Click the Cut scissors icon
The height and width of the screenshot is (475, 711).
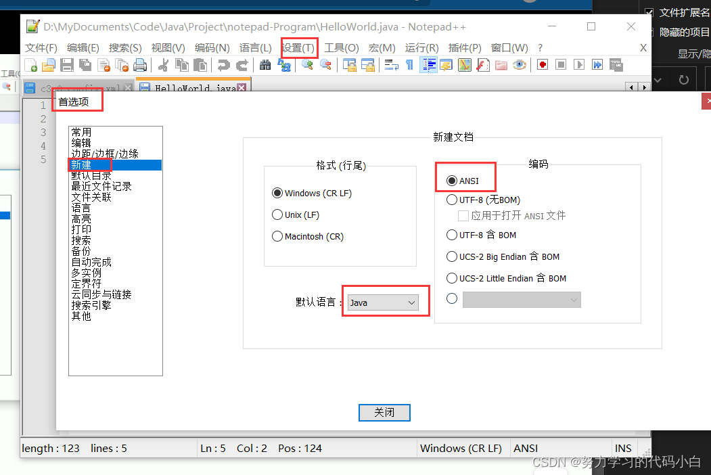coord(163,66)
